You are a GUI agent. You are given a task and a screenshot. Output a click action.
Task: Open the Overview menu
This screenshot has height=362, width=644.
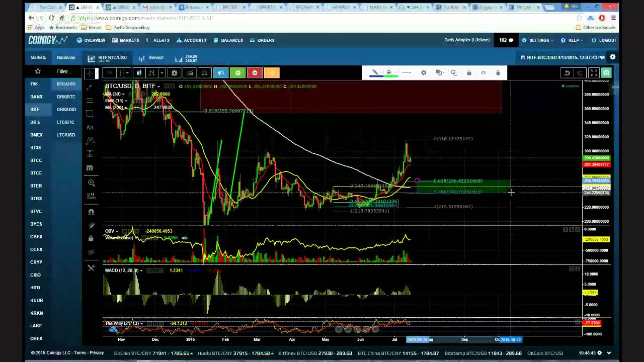tap(91, 40)
